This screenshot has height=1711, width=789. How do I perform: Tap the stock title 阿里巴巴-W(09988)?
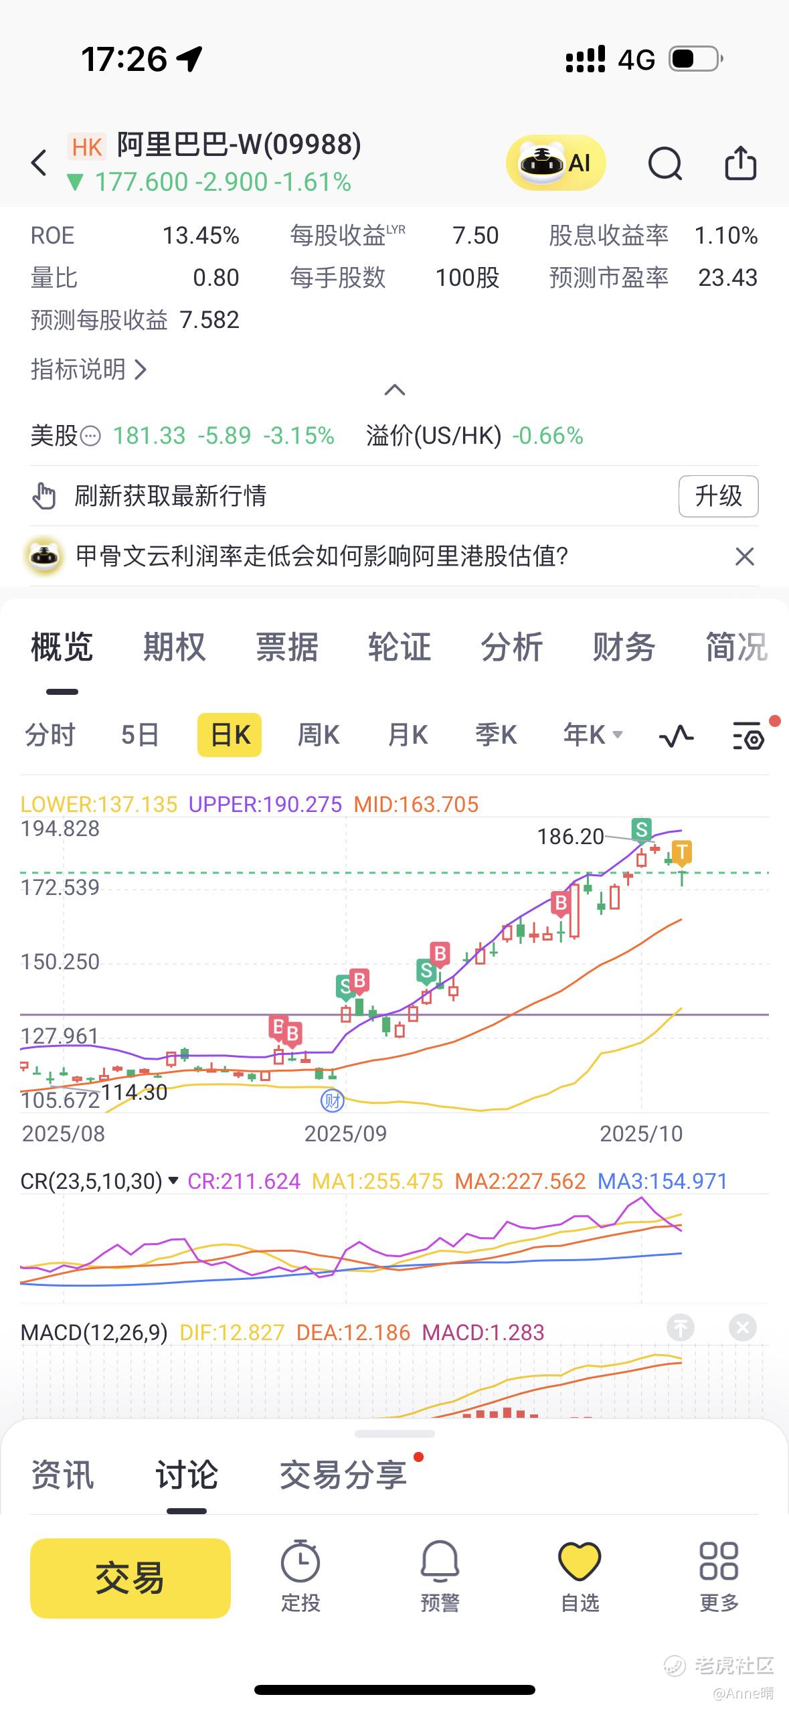[239, 145]
